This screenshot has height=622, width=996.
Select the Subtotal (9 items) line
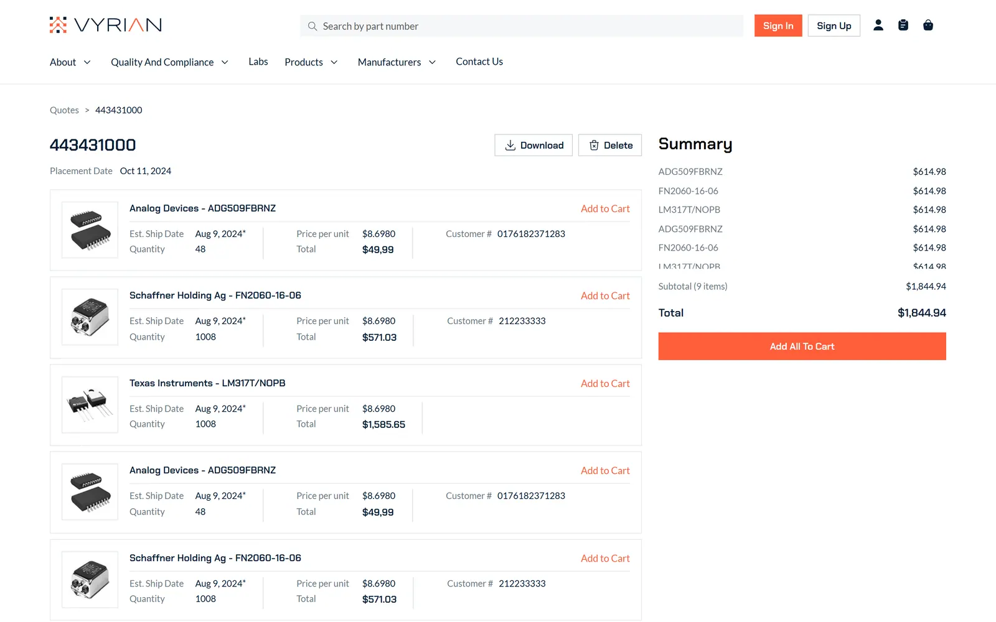[x=802, y=287]
